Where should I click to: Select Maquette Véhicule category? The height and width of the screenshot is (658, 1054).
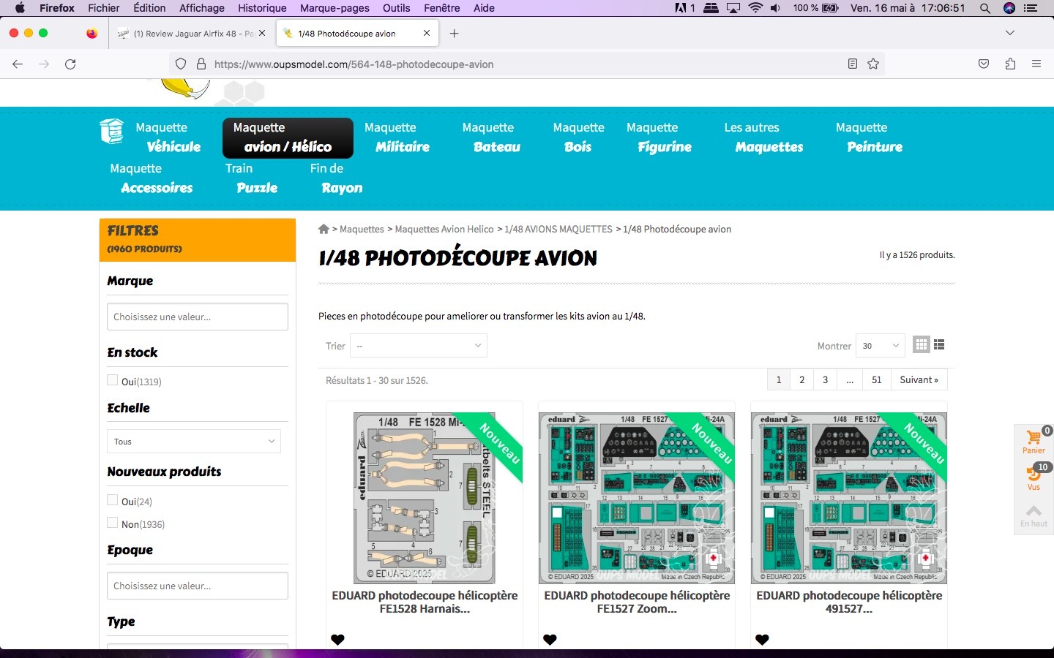[x=168, y=137]
